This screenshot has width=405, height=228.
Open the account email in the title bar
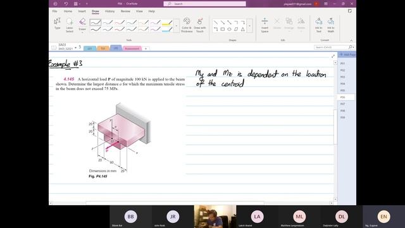click(x=297, y=4)
